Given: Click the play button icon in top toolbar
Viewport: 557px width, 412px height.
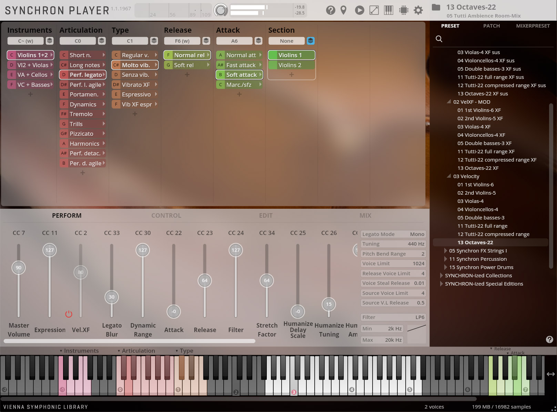Looking at the screenshot, I should [x=359, y=10].
